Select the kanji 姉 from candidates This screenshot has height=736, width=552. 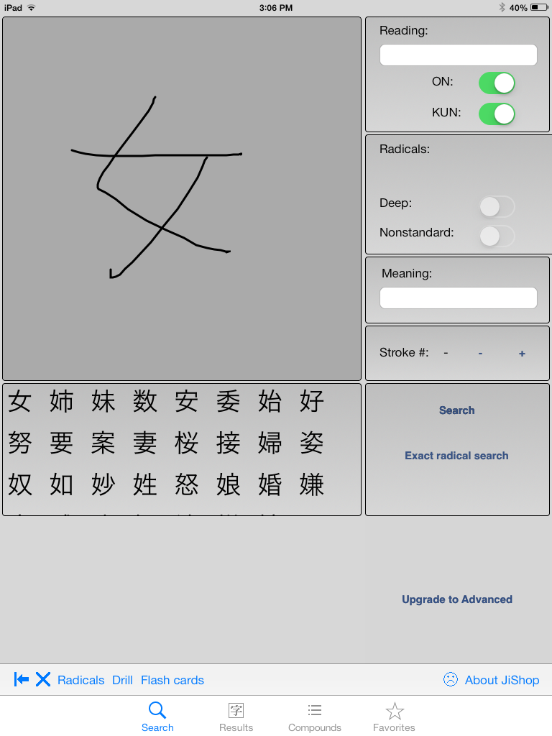pos(62,402)
